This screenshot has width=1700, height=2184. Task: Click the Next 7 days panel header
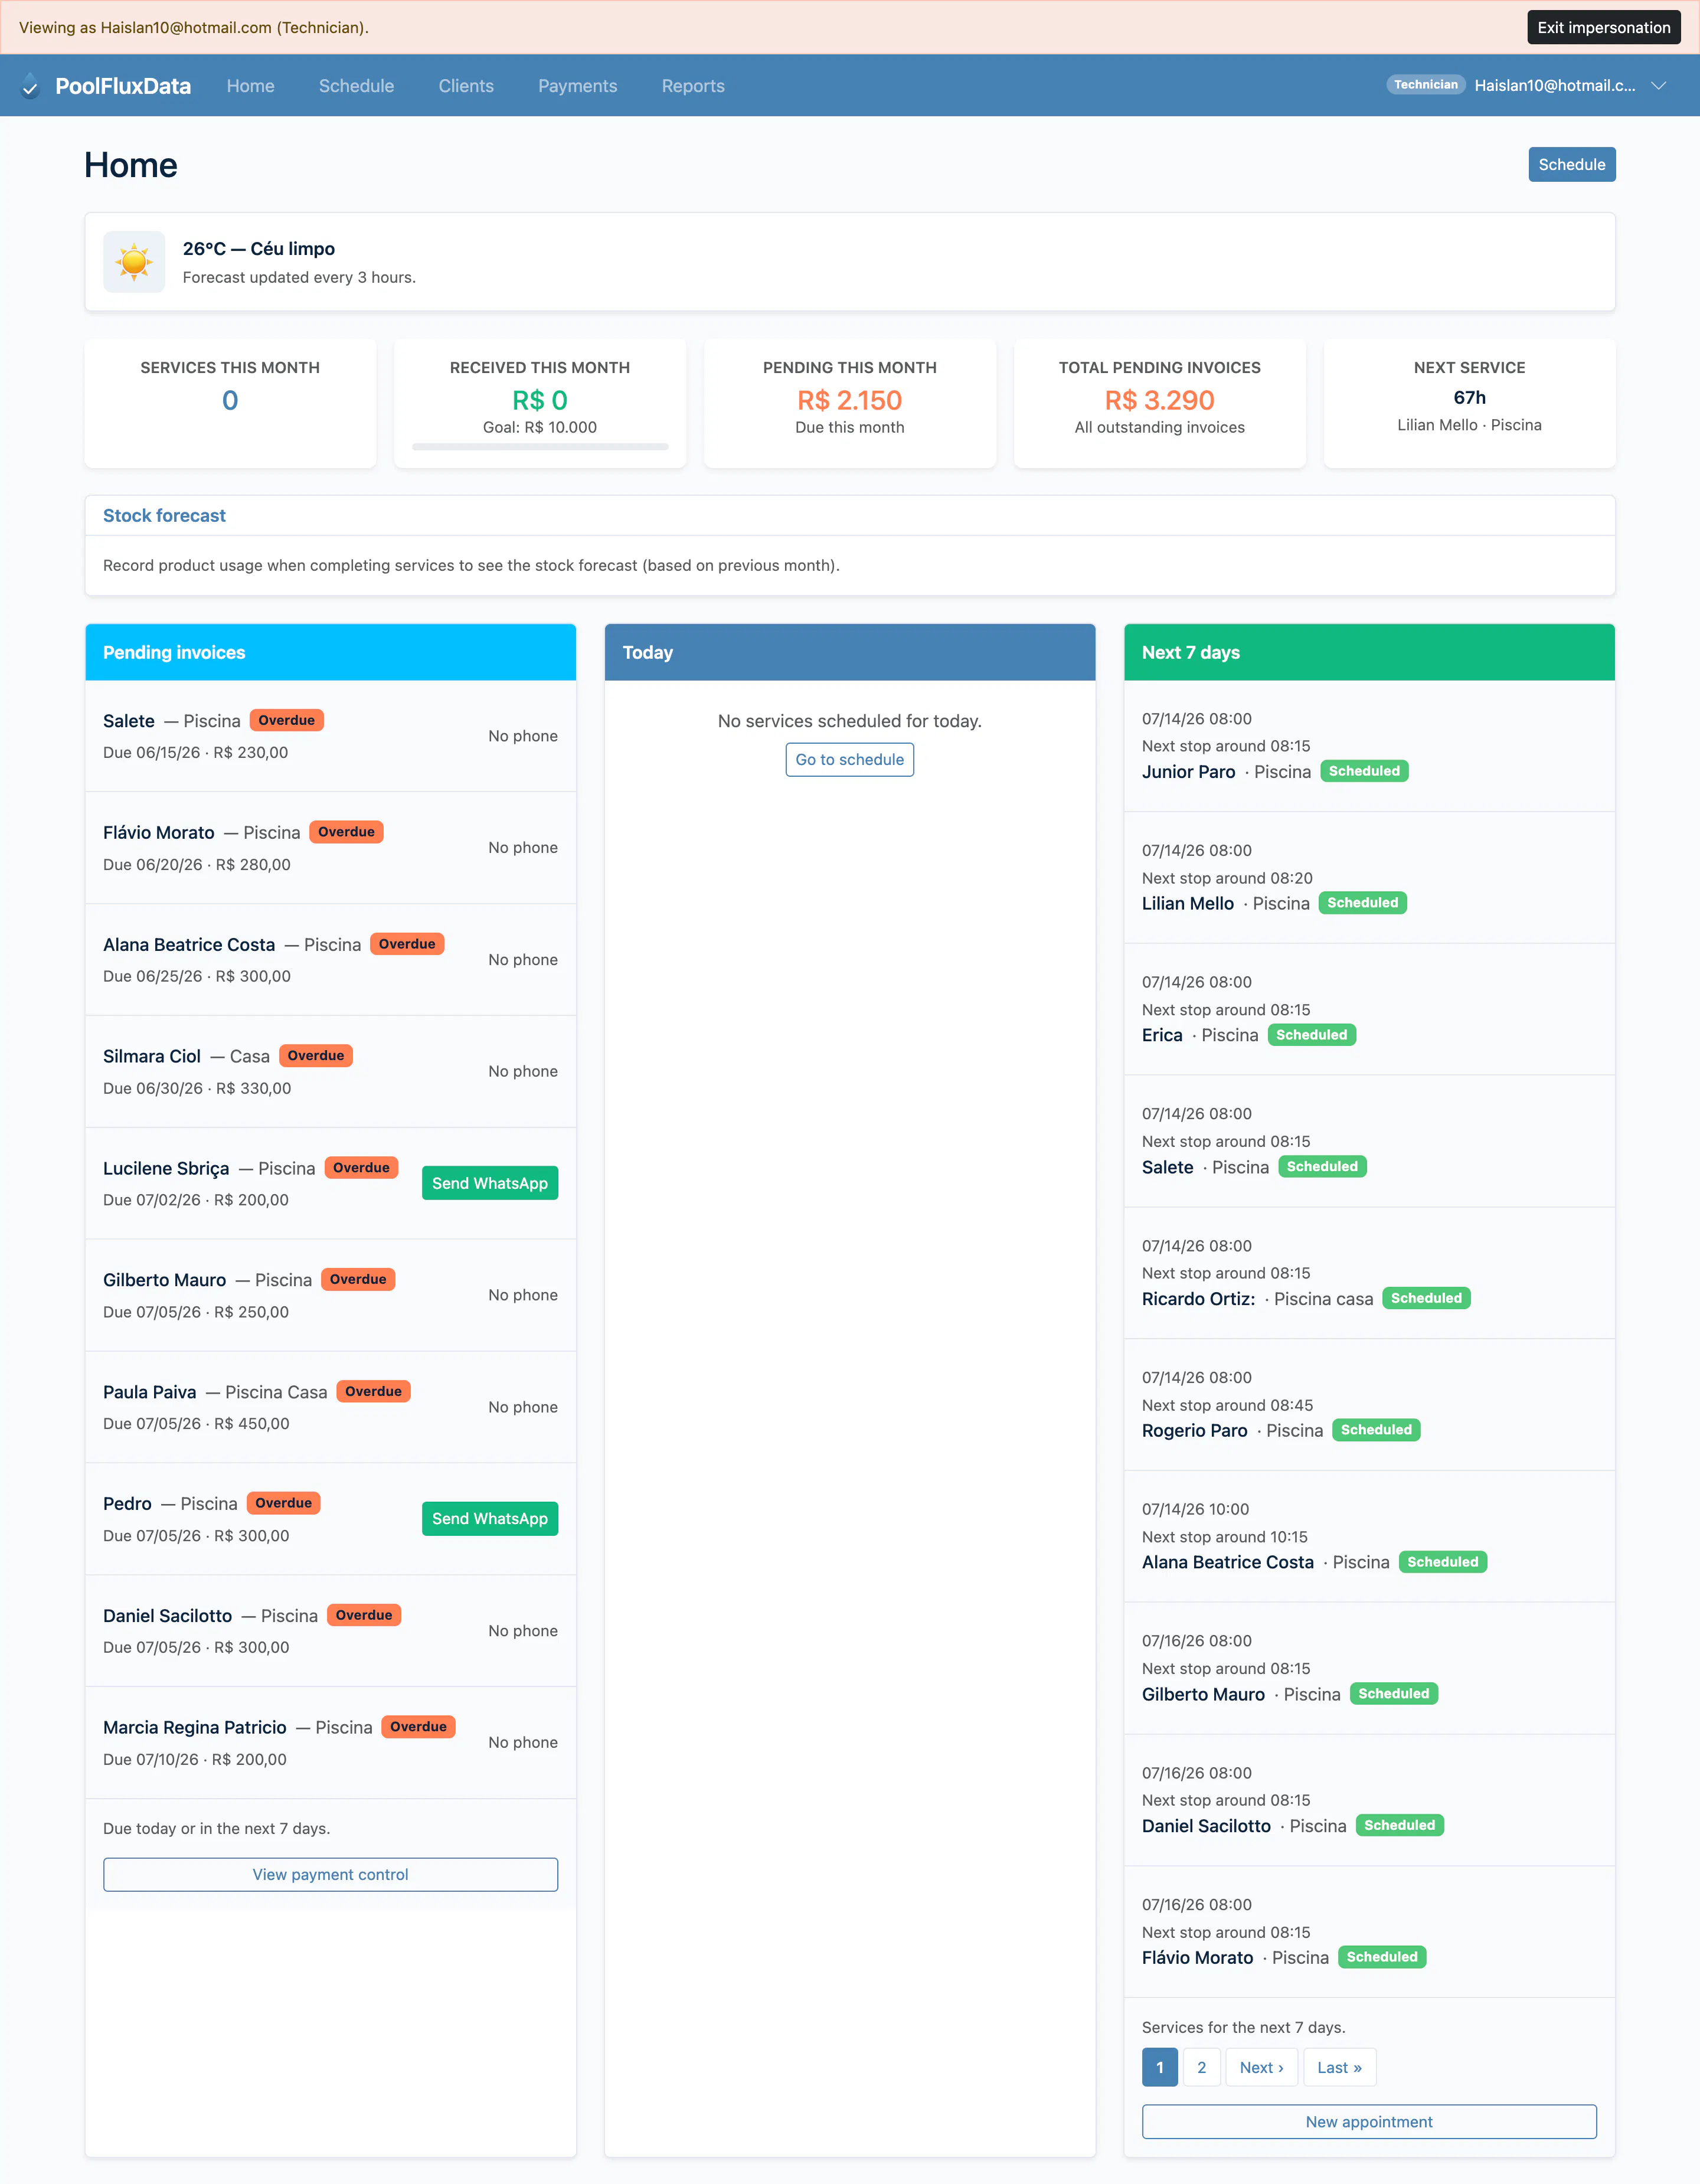[x=1369, y=653]
